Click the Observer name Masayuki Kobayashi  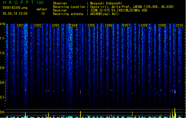[106, 3]
